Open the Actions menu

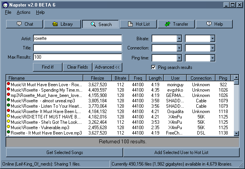23,12
